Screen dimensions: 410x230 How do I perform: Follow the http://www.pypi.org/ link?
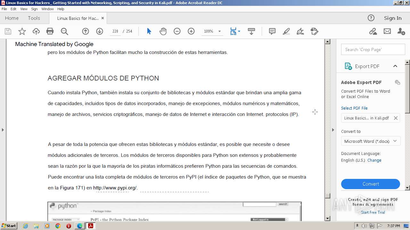point(115,188)
